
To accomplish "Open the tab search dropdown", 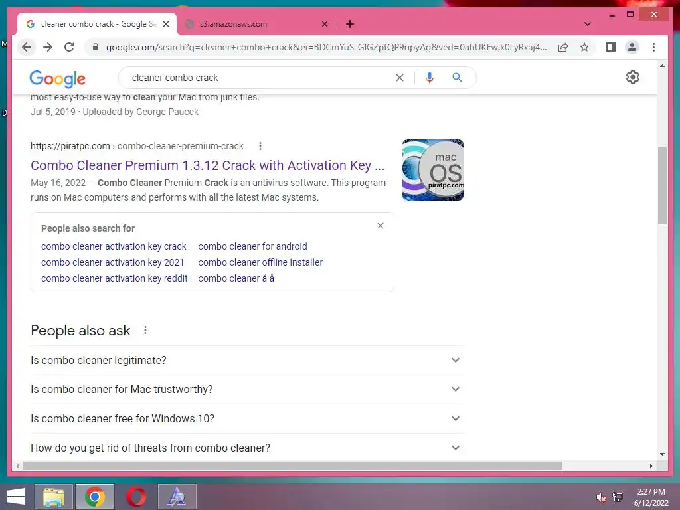I will pos(588,24).
